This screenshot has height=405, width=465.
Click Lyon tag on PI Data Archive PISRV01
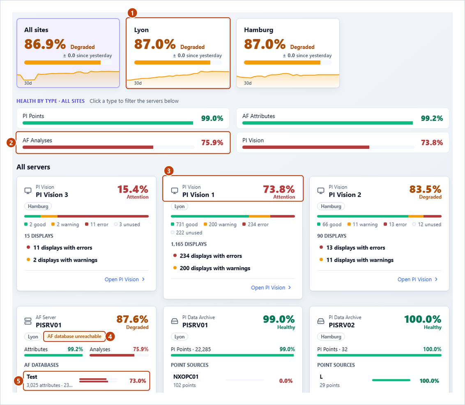[x=180, y=337]
